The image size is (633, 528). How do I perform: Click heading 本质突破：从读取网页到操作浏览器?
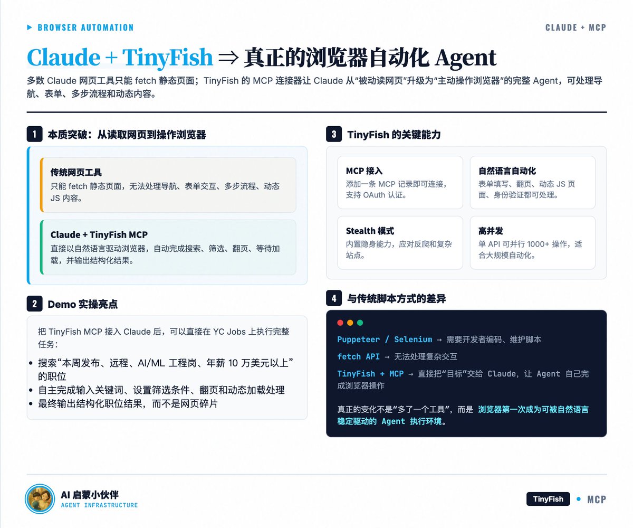point(127,135)
